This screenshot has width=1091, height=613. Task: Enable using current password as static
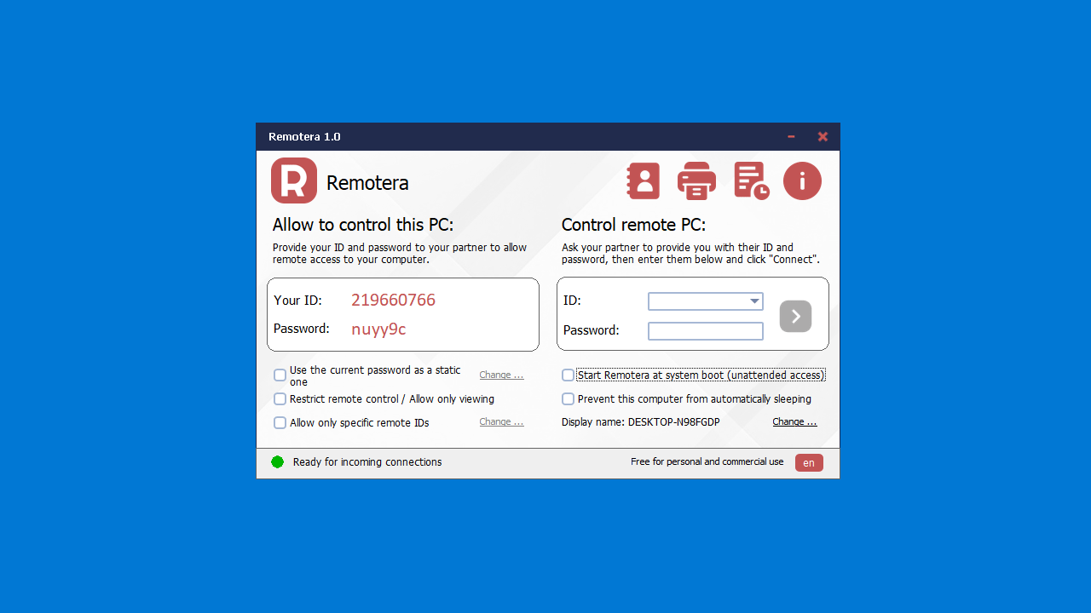coord(280,375)
